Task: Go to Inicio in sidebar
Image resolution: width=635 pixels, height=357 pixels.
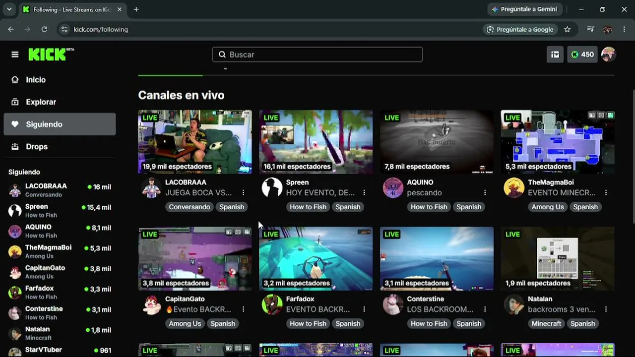Action: pyautogui.click(x=60, y=79)
